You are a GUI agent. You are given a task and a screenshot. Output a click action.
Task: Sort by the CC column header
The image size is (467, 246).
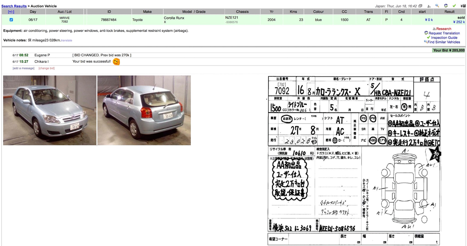[x=344, y=12]
